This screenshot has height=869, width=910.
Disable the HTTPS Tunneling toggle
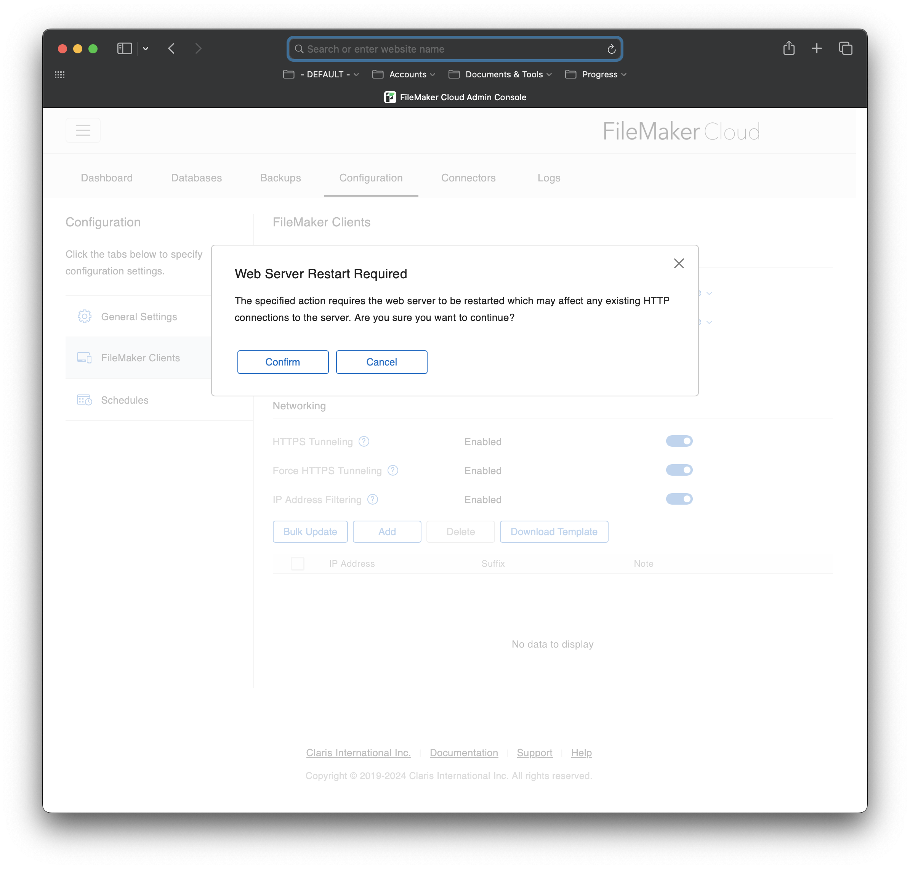coord(679,441)
